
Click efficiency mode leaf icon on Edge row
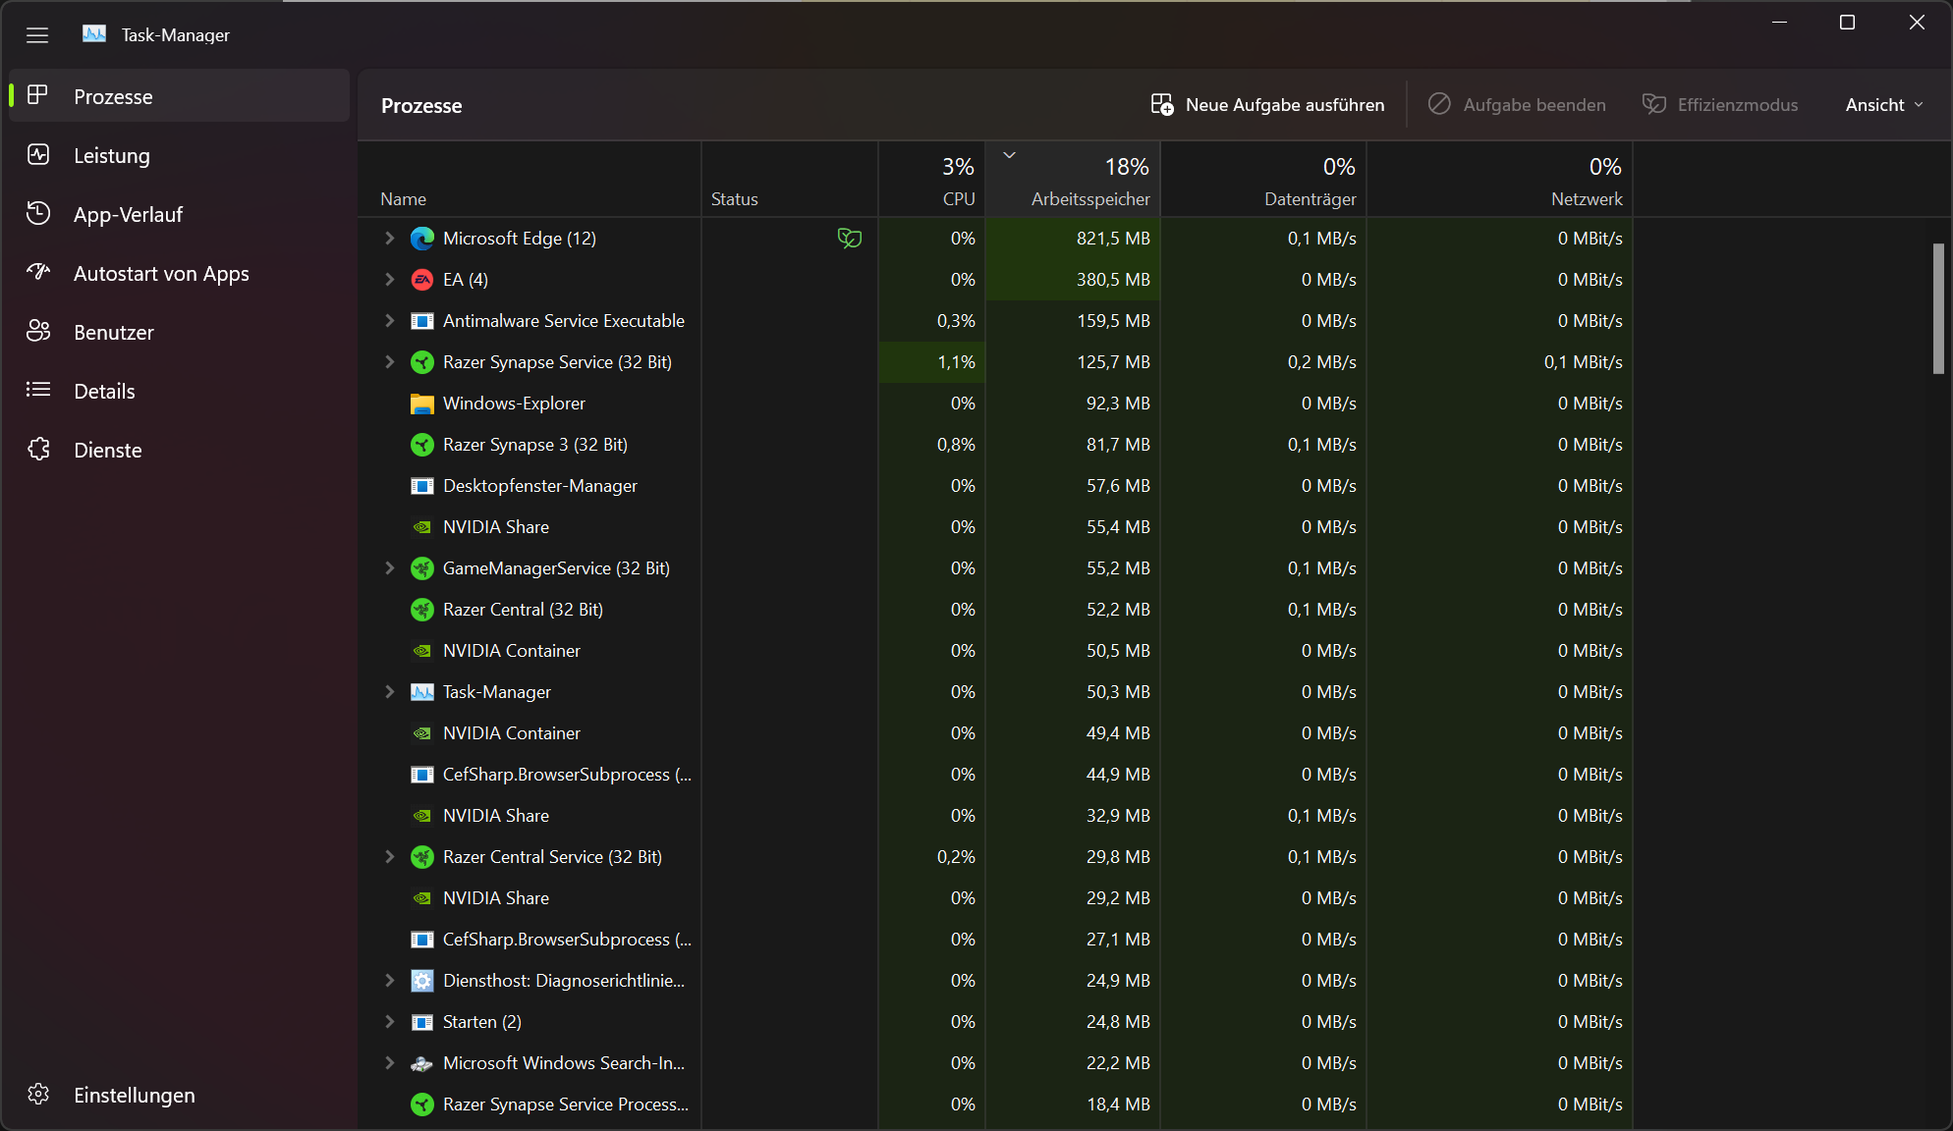pos(849,239)
